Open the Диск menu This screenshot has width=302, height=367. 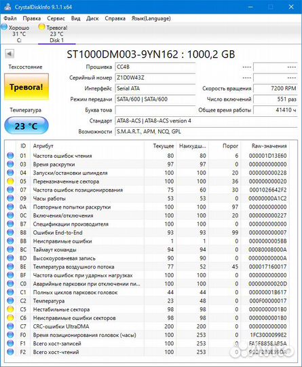(x=92, y=18)
